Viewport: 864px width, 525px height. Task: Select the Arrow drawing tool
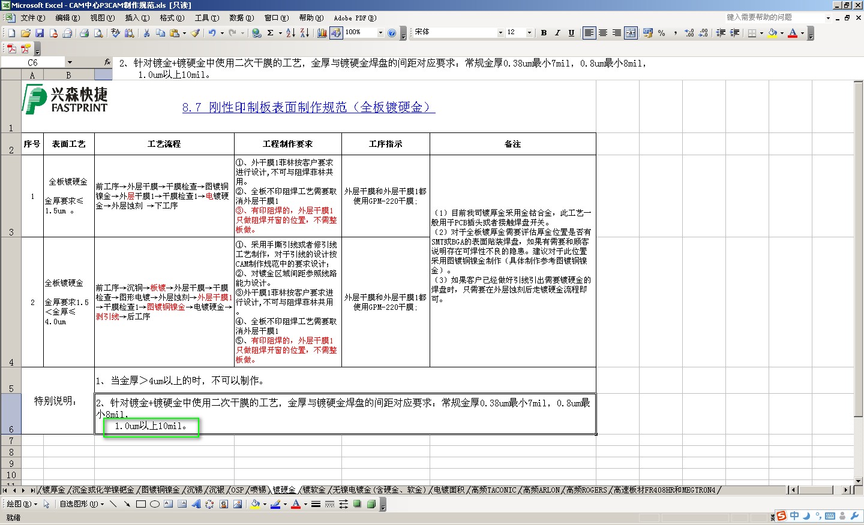click(127, 504)
